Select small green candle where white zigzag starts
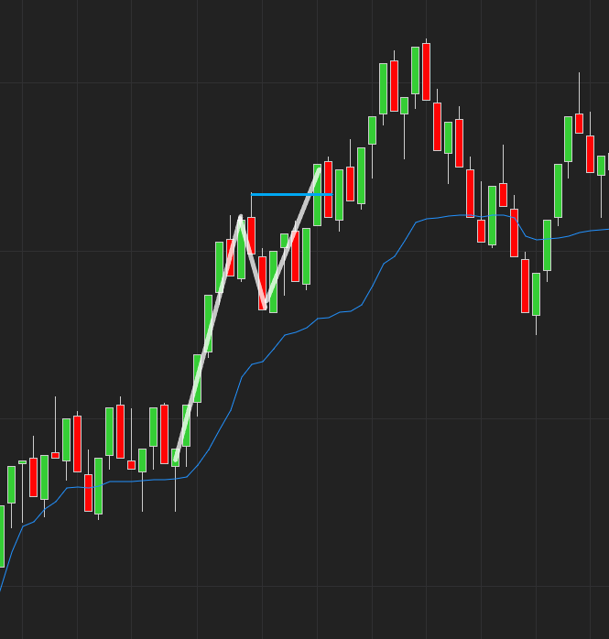The width and height of the screenshot is (609, 639). (x=175, y=457)
